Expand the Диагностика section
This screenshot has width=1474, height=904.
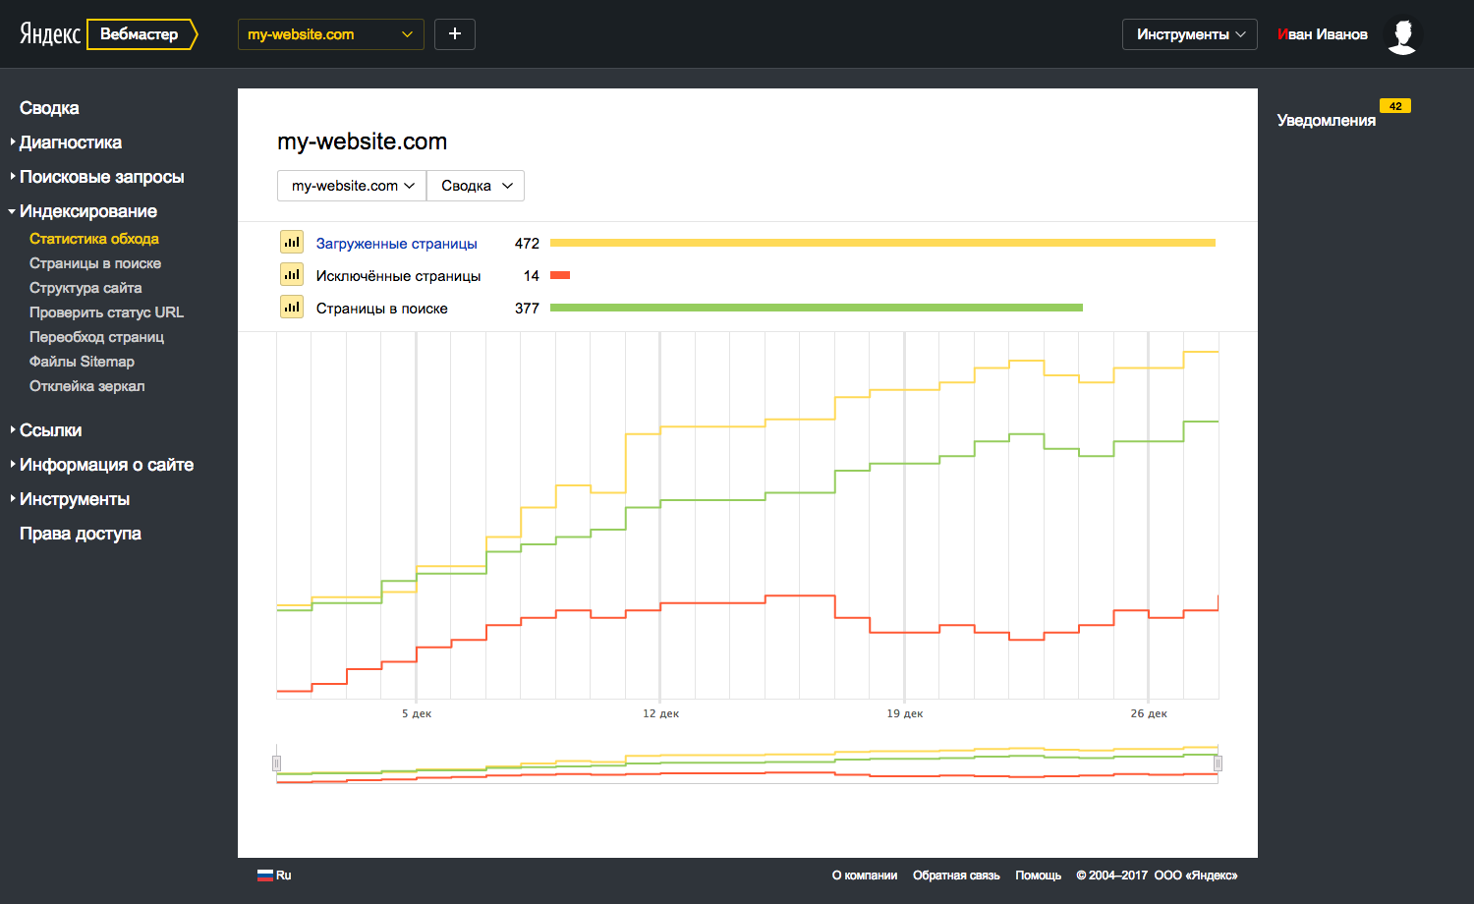71,142
